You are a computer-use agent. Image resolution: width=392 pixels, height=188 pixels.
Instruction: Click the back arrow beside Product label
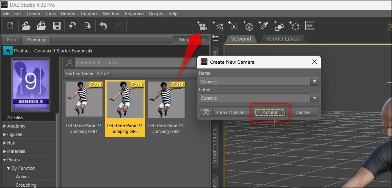[8, 51]
